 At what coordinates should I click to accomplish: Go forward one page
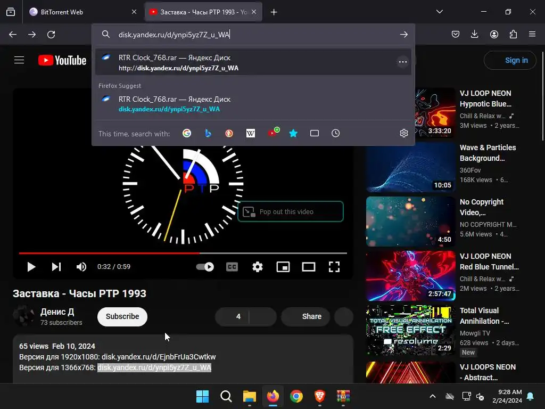(x=32, y=35)
